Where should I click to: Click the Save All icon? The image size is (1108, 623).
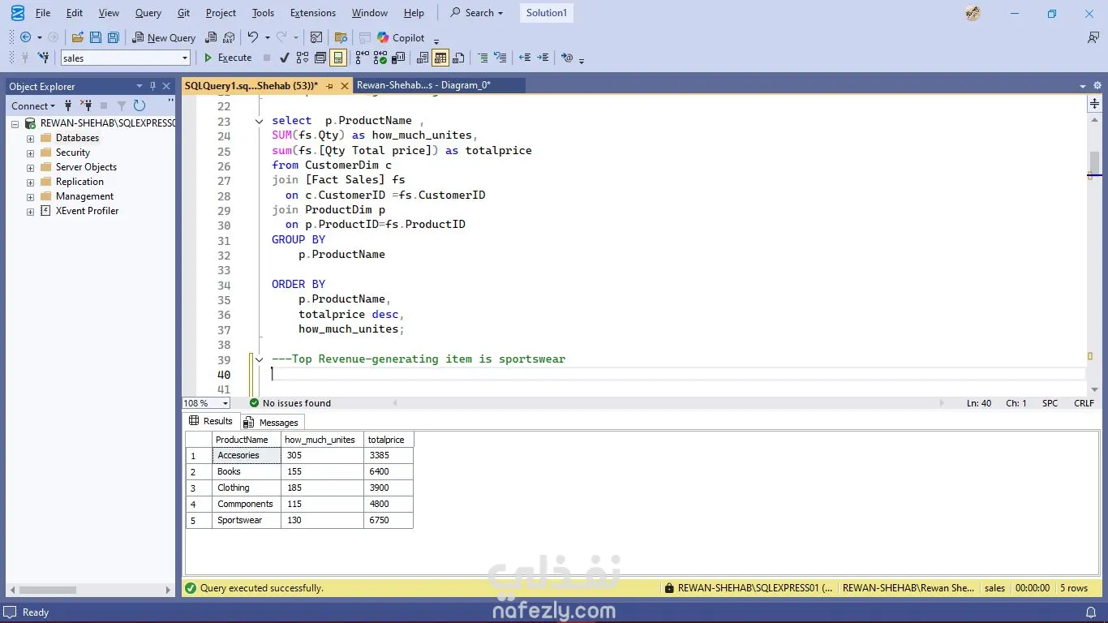(x=113, y=37)
